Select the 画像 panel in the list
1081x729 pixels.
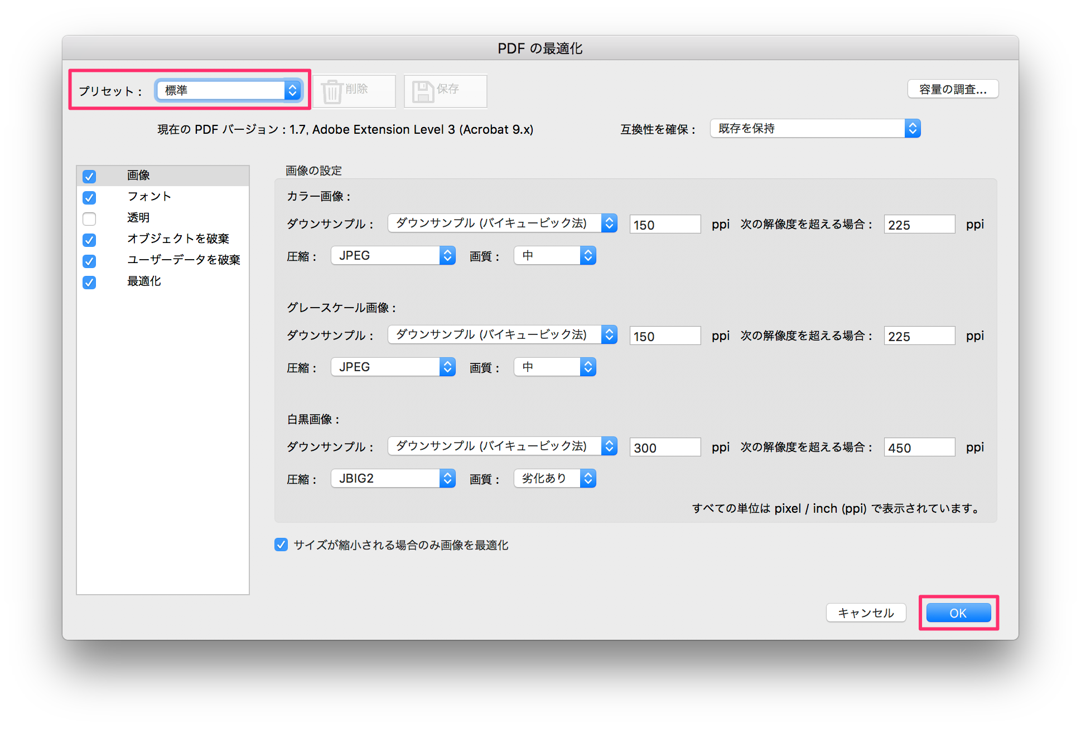[x=163, y=176]
